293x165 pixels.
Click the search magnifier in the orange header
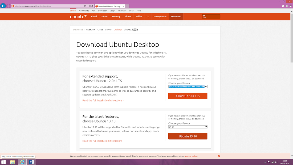204,17
